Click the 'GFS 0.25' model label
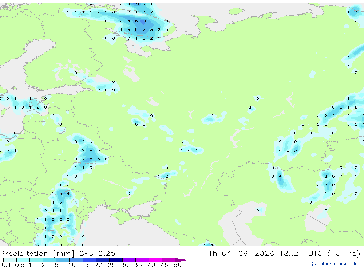This screenshot has height=267, width=364. click(97, 254)
